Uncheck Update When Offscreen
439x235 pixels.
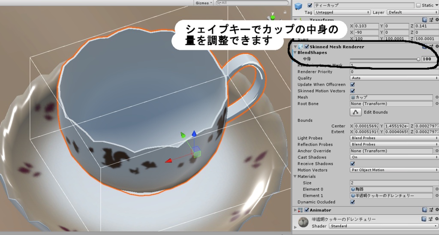pos(352,84)
